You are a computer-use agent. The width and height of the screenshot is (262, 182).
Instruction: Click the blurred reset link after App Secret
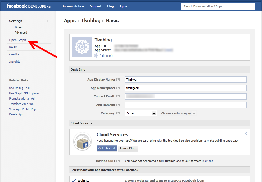pyautogui.click(x=169, y=50)
